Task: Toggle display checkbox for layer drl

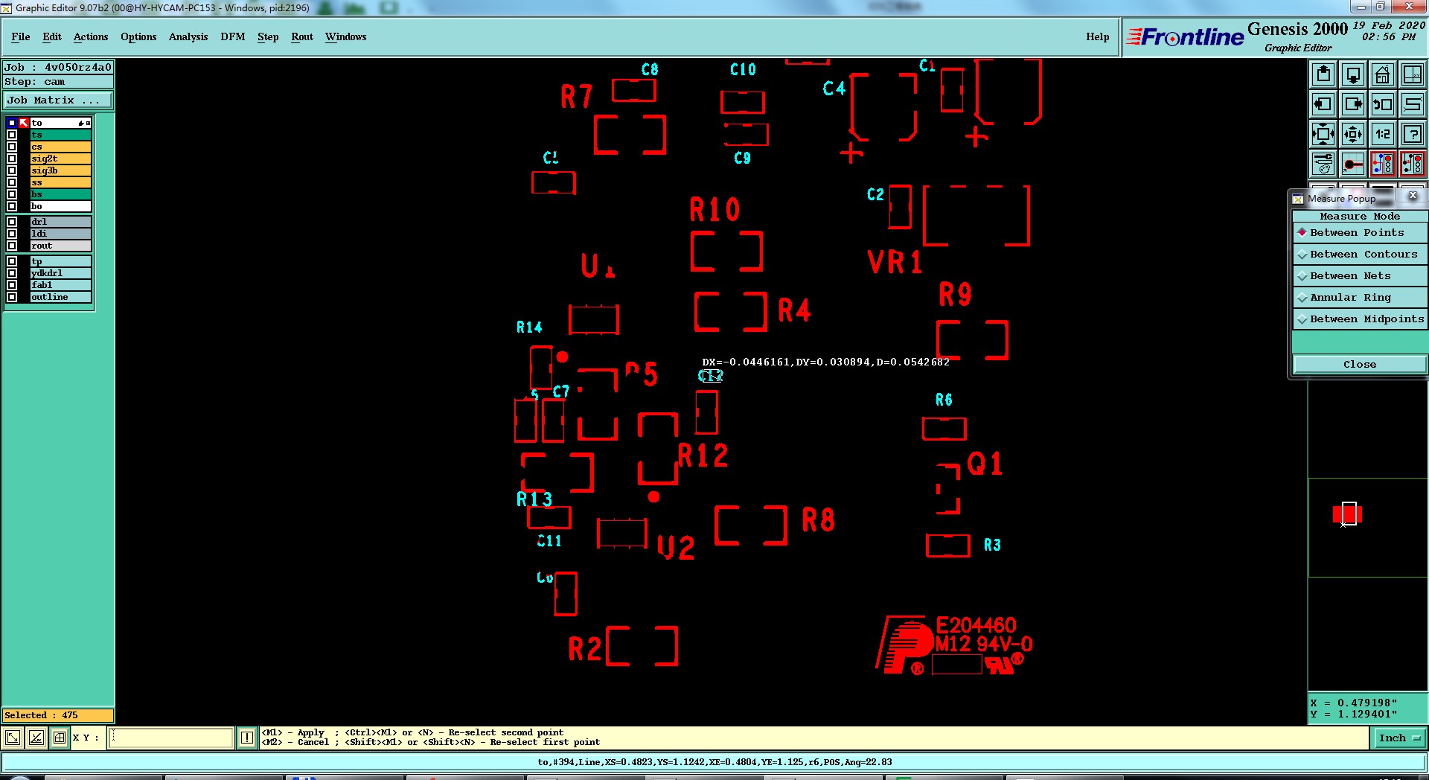Action: [x=12, y=222]
